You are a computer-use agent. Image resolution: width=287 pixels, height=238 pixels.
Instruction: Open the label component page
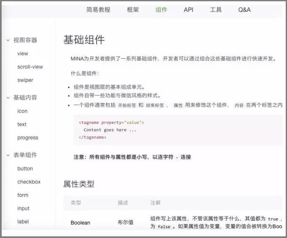pyautogui.click(x=23, y=222)
